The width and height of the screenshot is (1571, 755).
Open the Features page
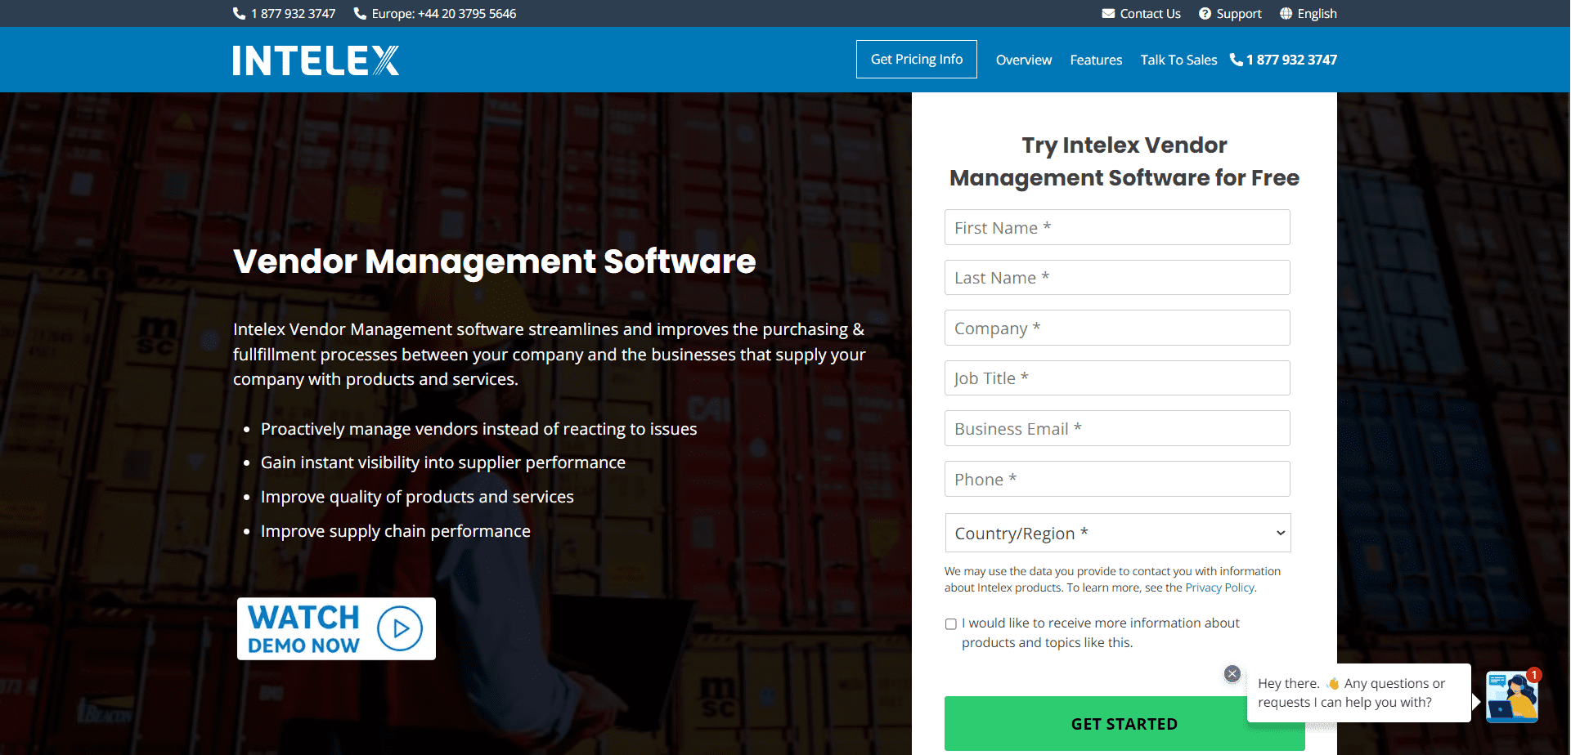(1095, 59)
